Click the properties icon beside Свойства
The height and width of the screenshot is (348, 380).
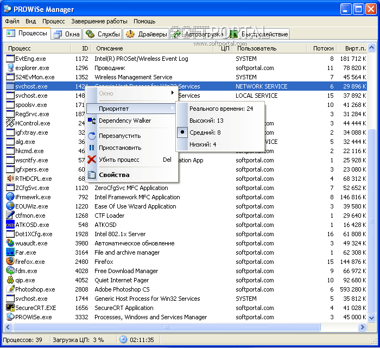click(92, 175)
